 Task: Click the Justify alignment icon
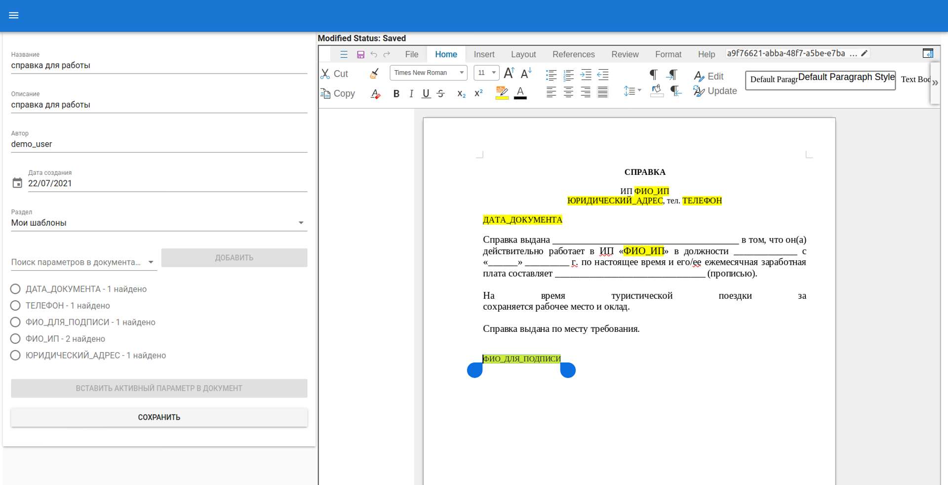602,92
